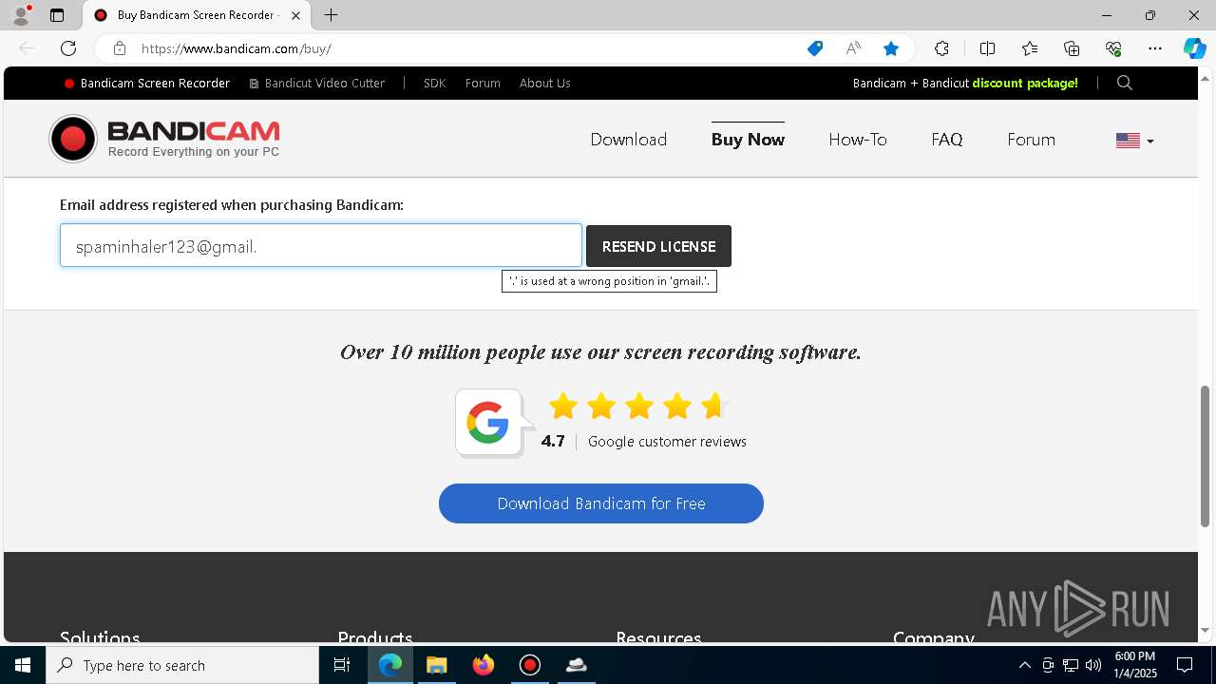
Task: Click the RESEND LICENSE button
Action: (x=658, y=246)
